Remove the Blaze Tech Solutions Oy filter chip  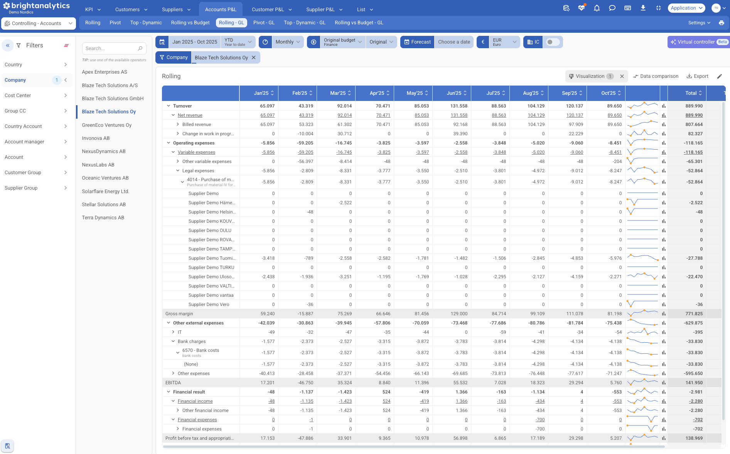[253, 58]
